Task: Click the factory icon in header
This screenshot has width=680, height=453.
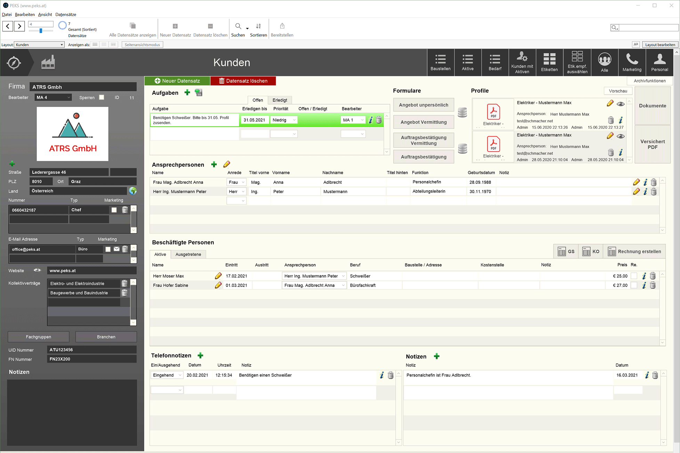Action: [48, 63]
